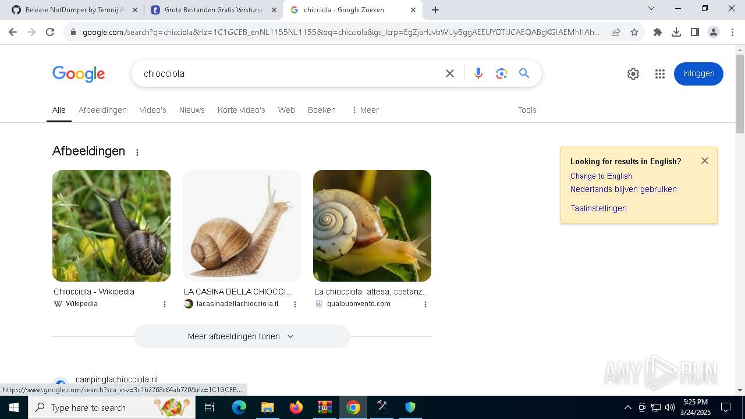This screenshot has height=419, width=745.
Task: Open the Chrome three-dot menu
Action: (732, 32)
